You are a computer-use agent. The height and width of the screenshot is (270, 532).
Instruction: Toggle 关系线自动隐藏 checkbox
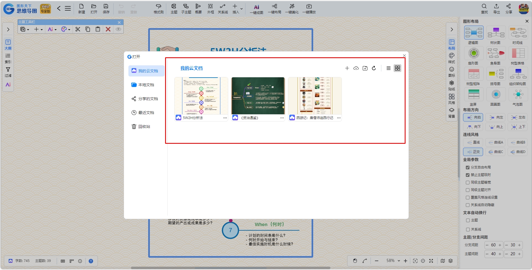tap(468, 205)
